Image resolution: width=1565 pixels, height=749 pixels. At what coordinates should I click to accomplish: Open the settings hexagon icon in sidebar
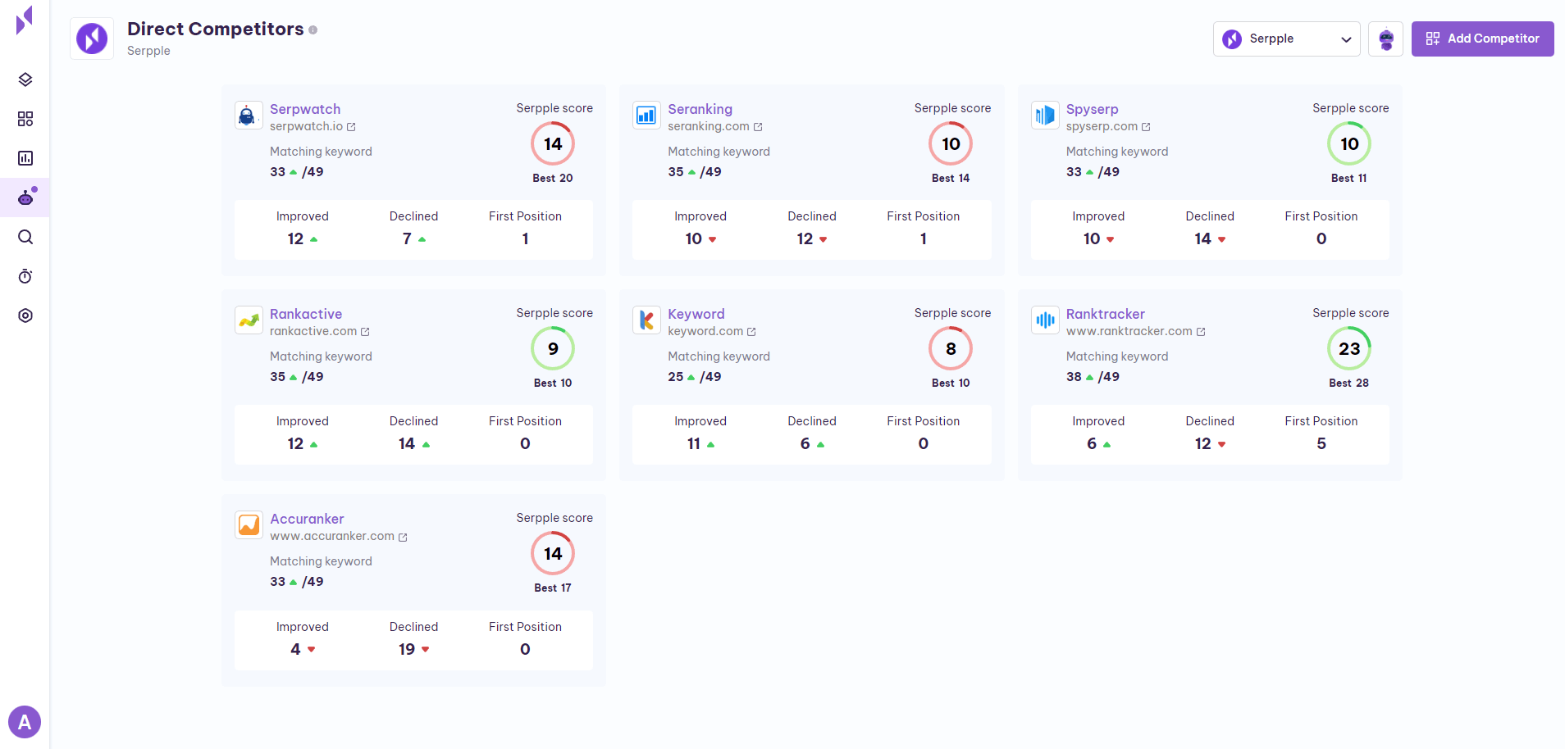point(25,315)
